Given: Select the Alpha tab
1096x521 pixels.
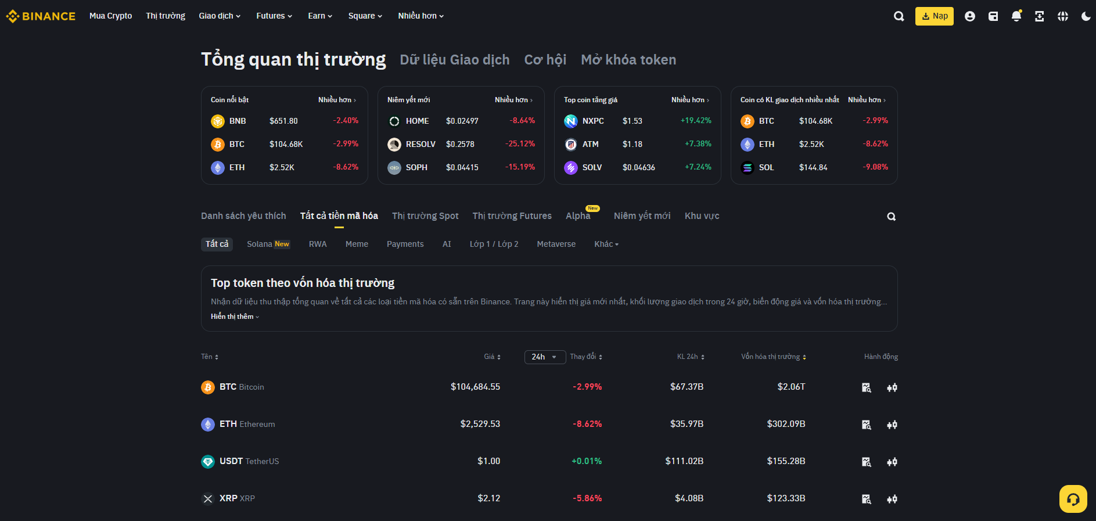Looking at the screenshot, I should (578, 216).
